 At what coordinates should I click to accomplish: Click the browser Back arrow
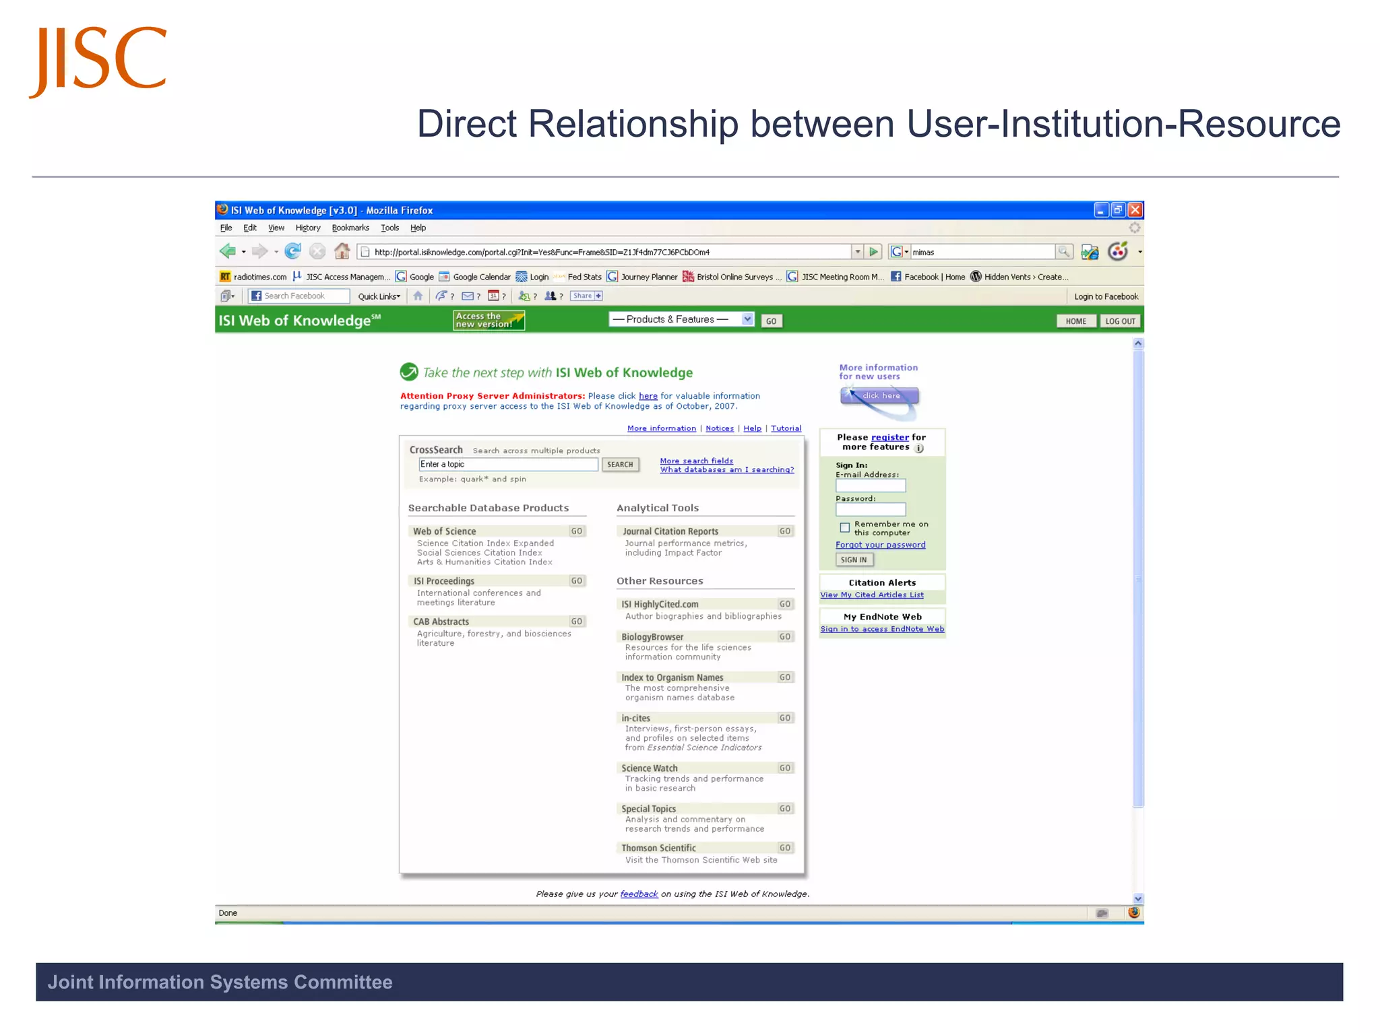pos(227,252)
